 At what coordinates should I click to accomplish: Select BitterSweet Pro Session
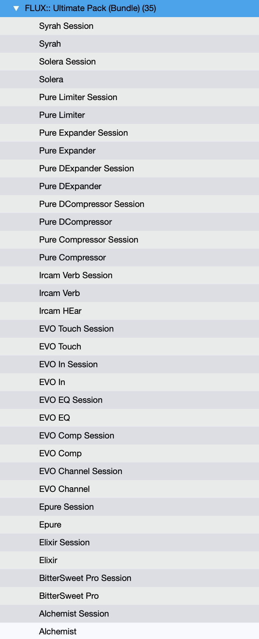click(x=85, y=578)
